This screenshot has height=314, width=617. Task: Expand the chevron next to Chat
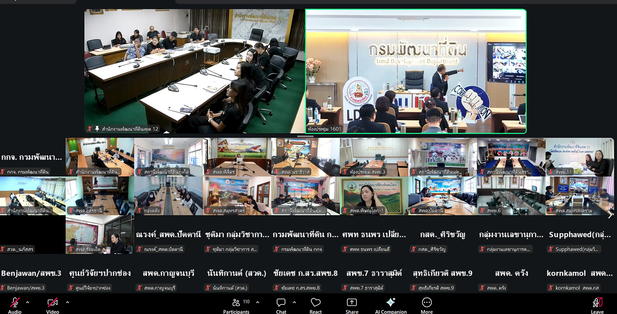click(x=294, y=302)
